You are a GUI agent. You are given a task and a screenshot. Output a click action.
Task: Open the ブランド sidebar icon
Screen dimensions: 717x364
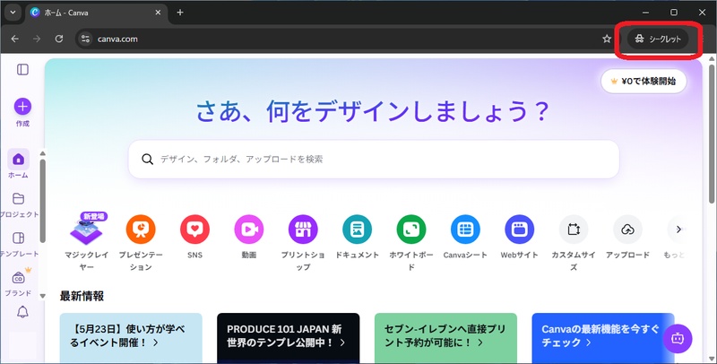click(x=18, y=278)
